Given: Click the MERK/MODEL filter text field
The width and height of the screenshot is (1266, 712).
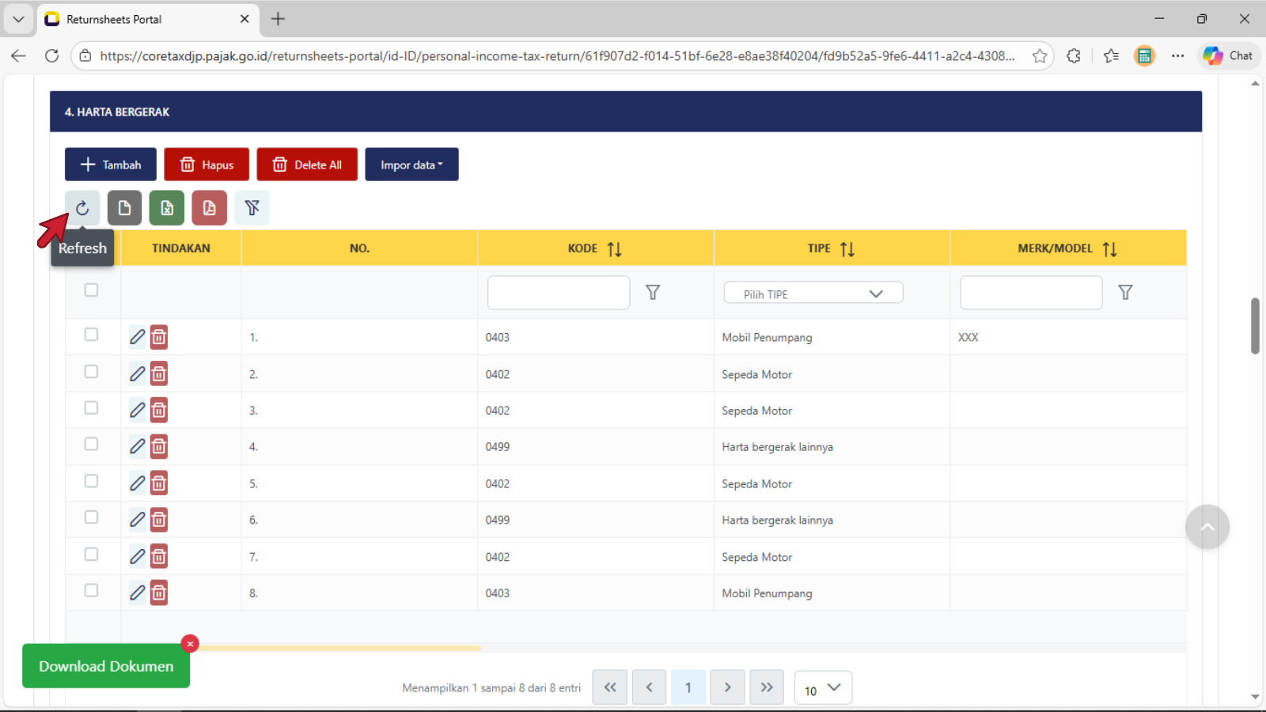Looking at the screenshot, I should click(x=1030, y=293).
